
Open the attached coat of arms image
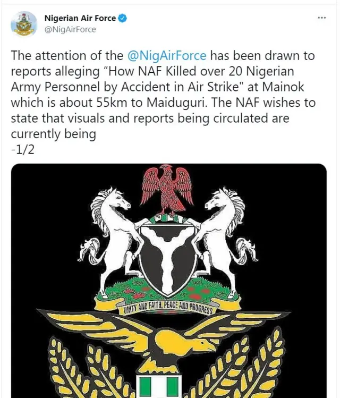(169, 281)
